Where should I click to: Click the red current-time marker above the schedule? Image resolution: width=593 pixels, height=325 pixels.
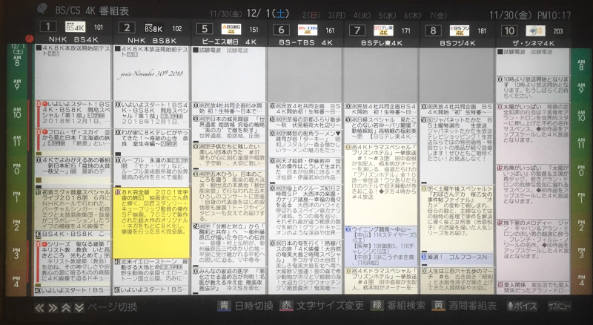[30, 39]
